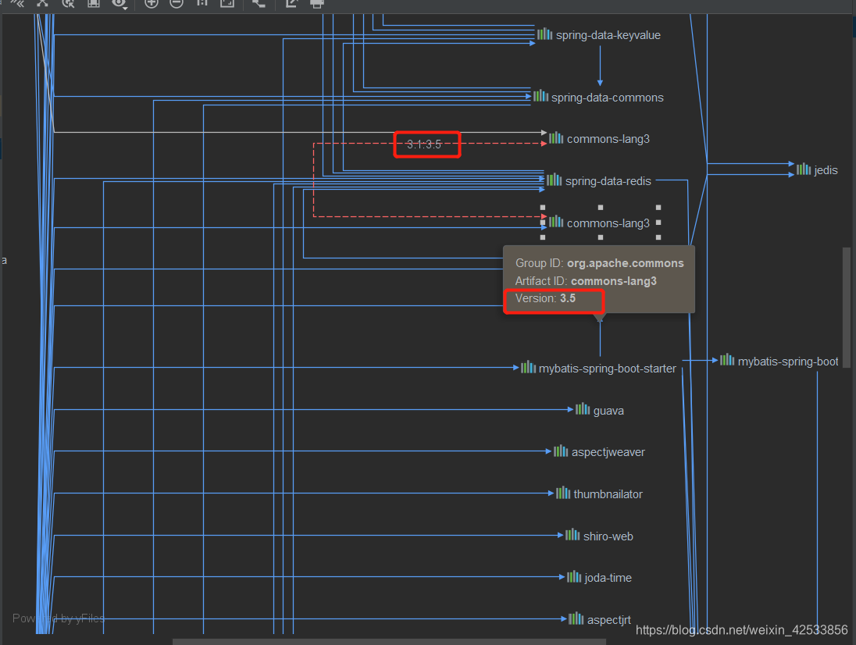This screenshot has width=856, height=645.
Task: Click the Group ID org.apache.commons tooltip line
Action: [x=599, y=263]
